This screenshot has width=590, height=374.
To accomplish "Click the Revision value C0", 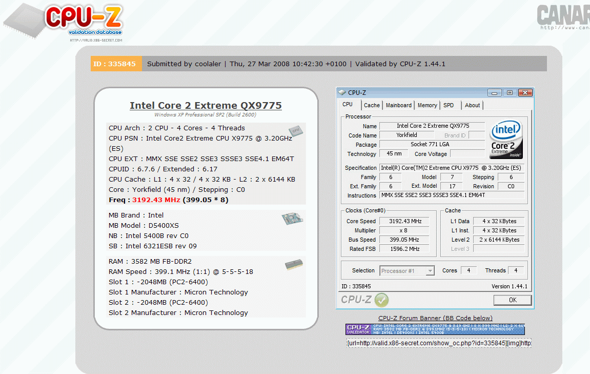I will [511, 186].
